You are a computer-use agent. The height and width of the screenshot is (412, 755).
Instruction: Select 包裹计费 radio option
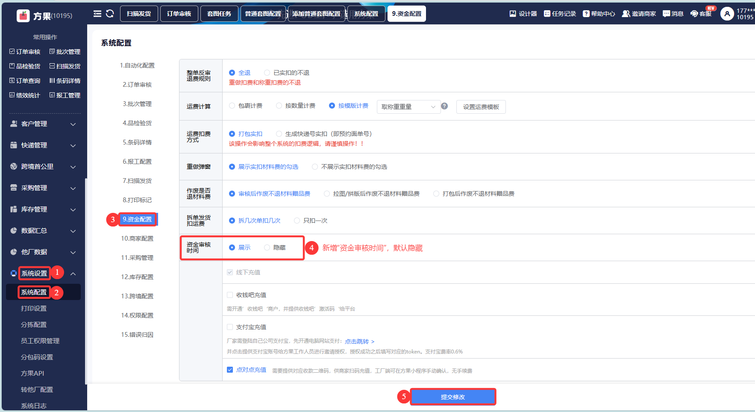(x=232, y=106)
